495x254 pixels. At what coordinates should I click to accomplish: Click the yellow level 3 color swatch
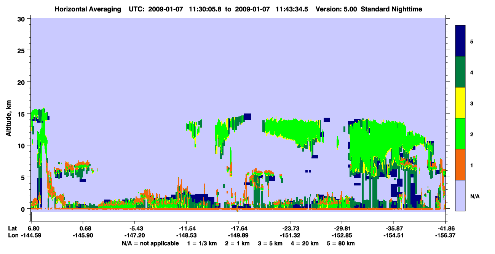pos(460,103)
